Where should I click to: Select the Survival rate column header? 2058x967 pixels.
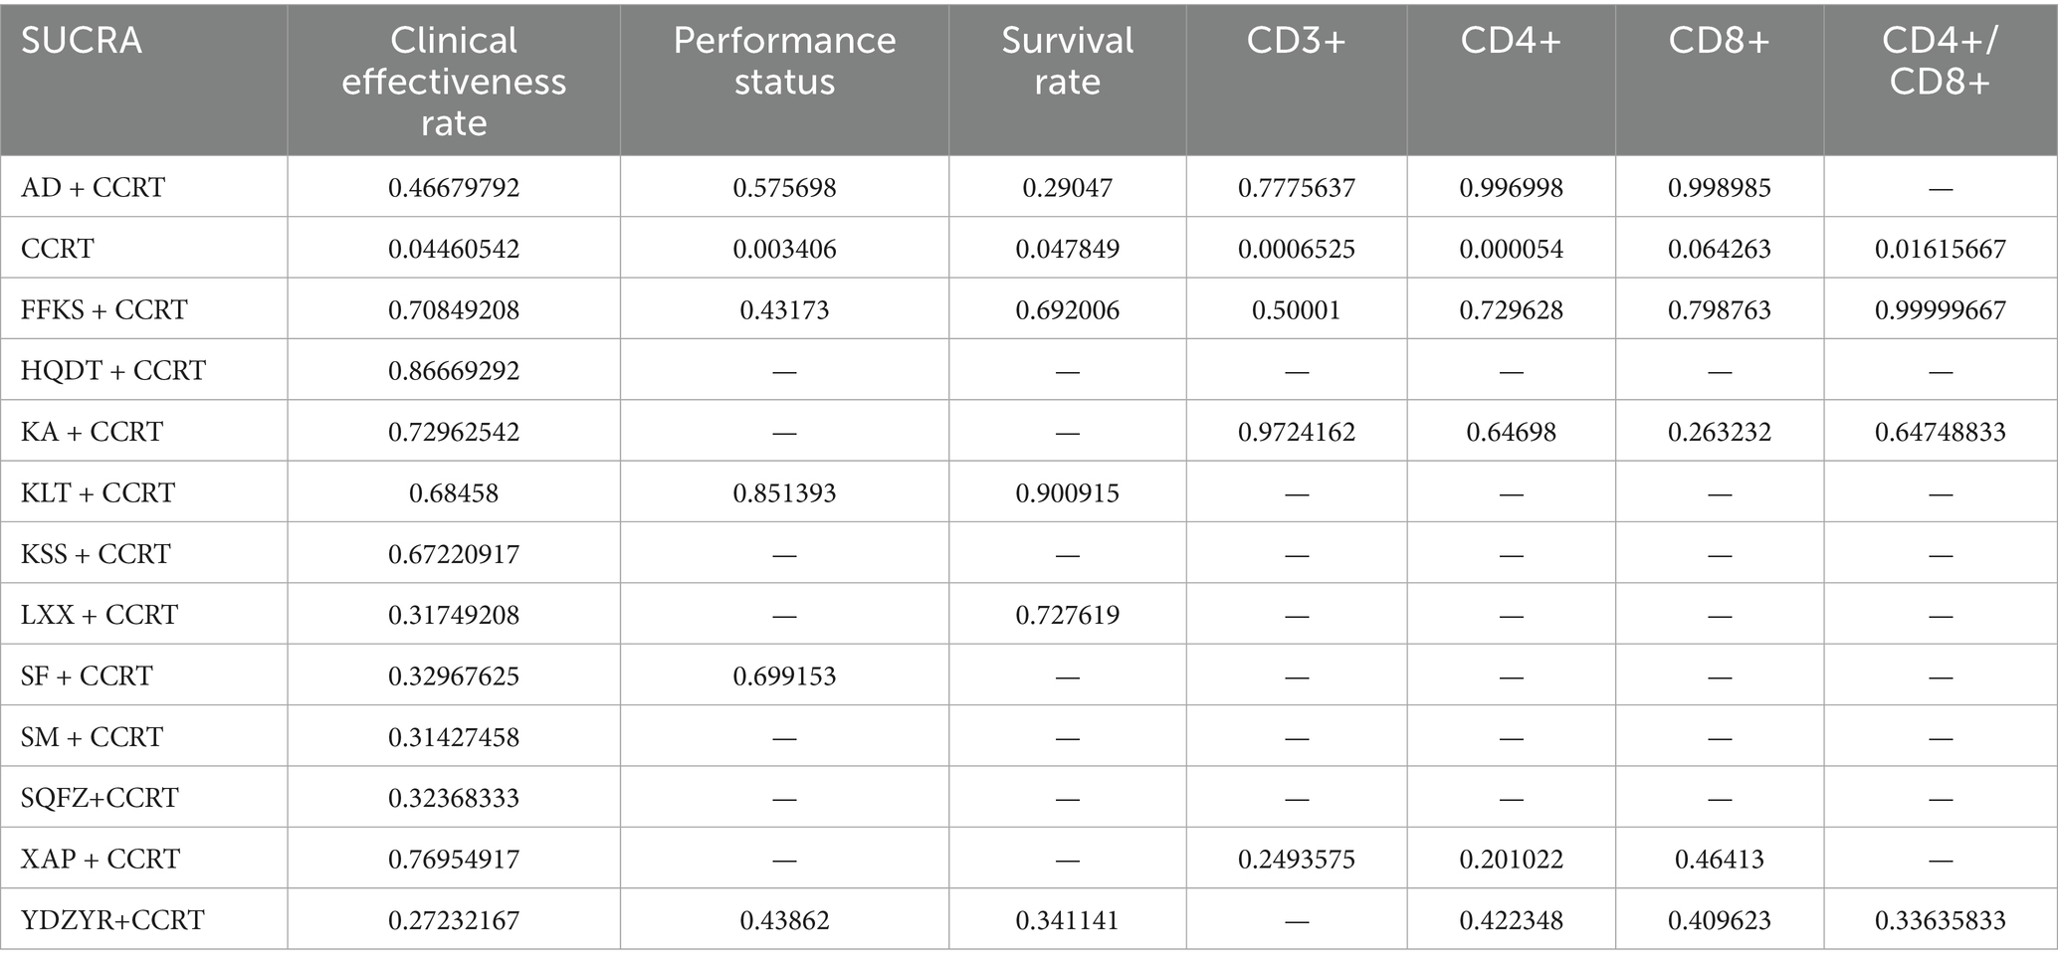pyautogui.click(x=1067, y=61)
